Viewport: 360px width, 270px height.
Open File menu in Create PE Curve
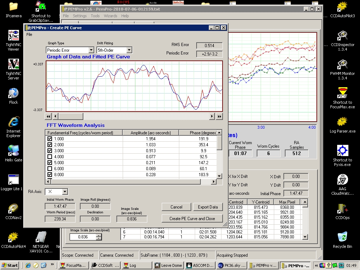coord(29,34)
